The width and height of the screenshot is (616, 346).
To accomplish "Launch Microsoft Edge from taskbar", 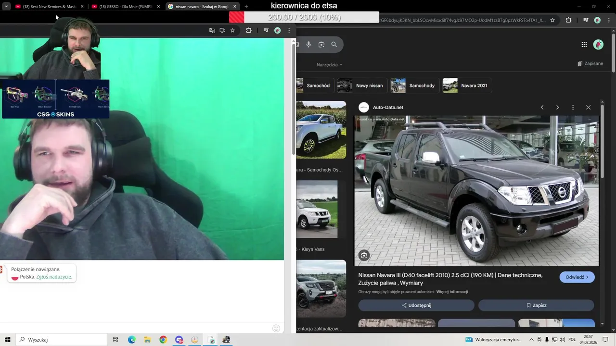I will (131, 340).
